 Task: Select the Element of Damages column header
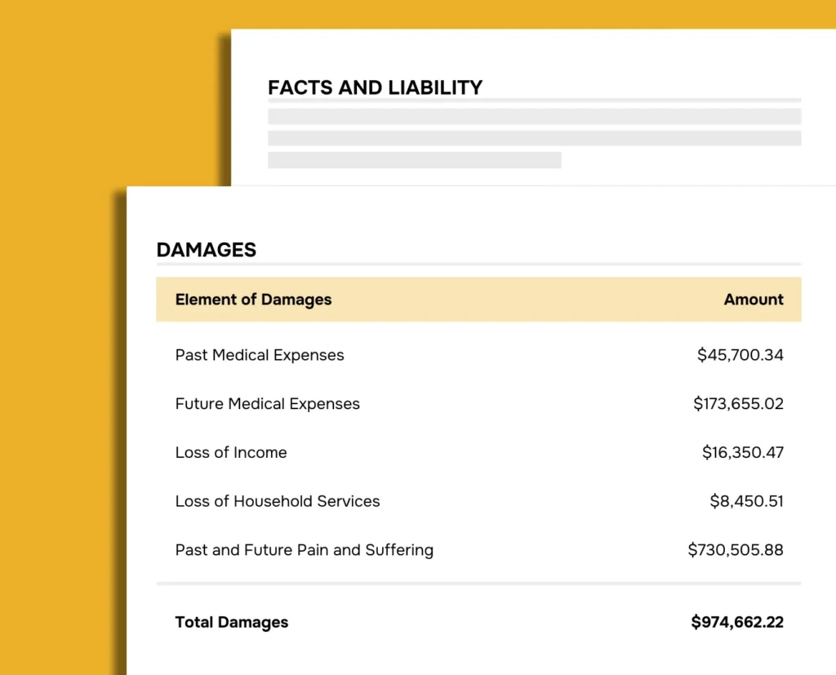click(x=253, y=300)
